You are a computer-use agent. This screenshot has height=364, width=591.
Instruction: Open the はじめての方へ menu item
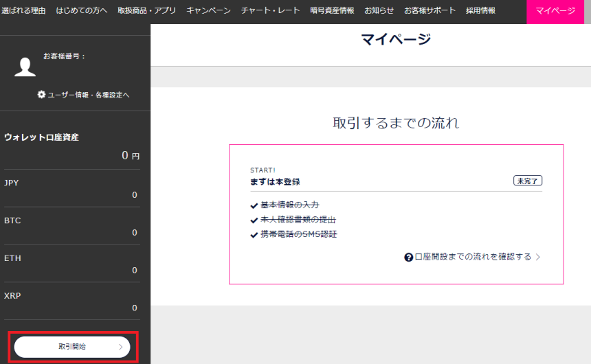[81, 11]
